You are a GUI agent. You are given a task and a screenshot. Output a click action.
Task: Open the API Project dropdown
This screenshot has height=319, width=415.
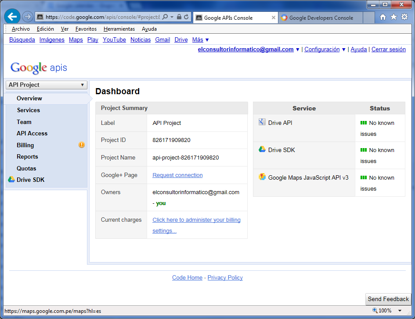(47, 85)
